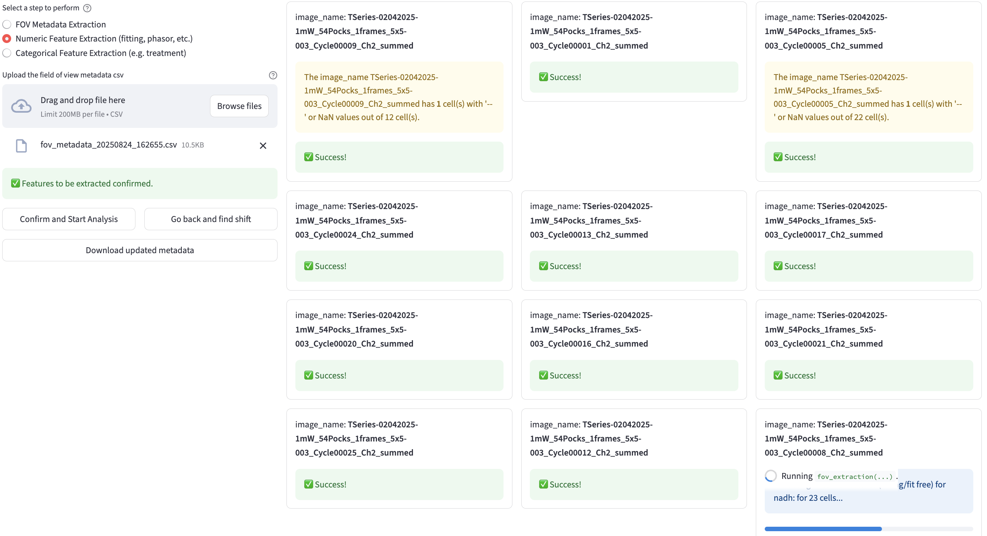Screen dimensions: 987x536
Task: Select Categorical Feature Extraction option
Action: (x=7, y=53)
